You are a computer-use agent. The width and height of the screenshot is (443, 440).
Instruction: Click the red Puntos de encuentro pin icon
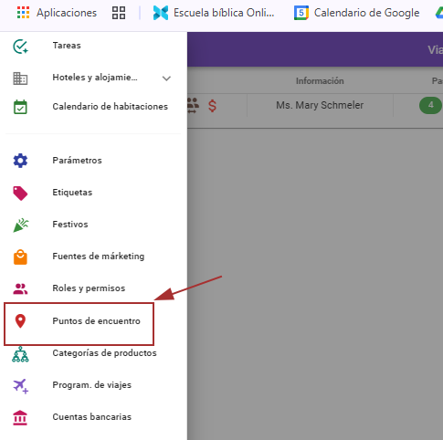pos(20,321)
